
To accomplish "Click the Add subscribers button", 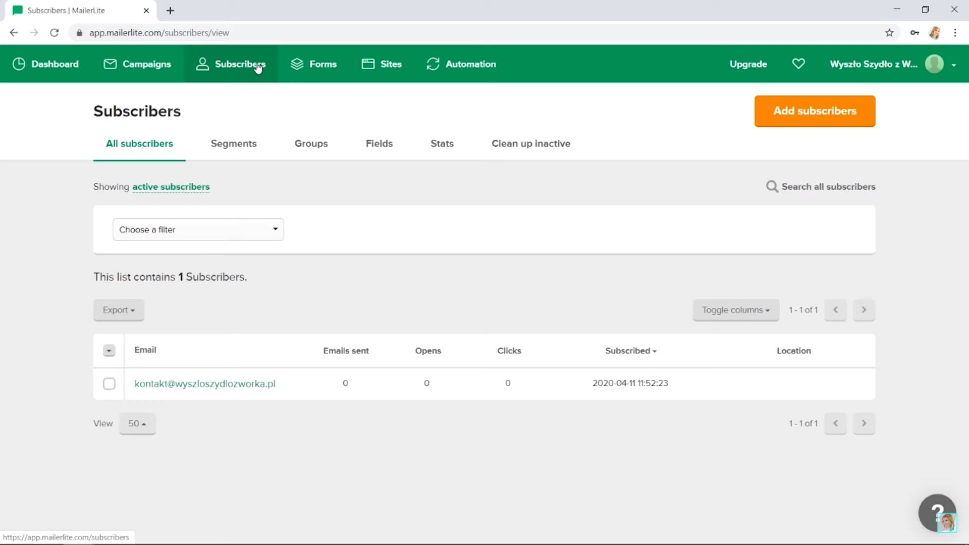I will pyautogui.click(x=815, y=111).
